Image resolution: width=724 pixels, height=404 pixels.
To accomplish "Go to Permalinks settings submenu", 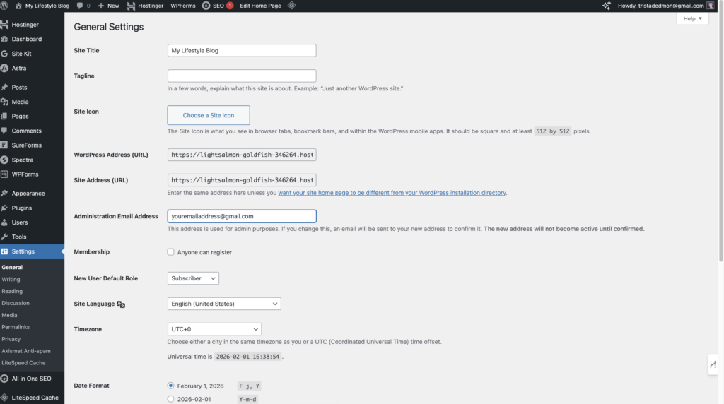I will point(15,327).
